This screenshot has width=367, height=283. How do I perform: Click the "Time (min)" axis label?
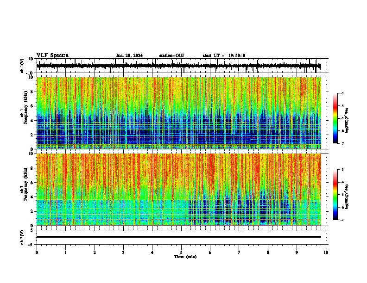185,257
